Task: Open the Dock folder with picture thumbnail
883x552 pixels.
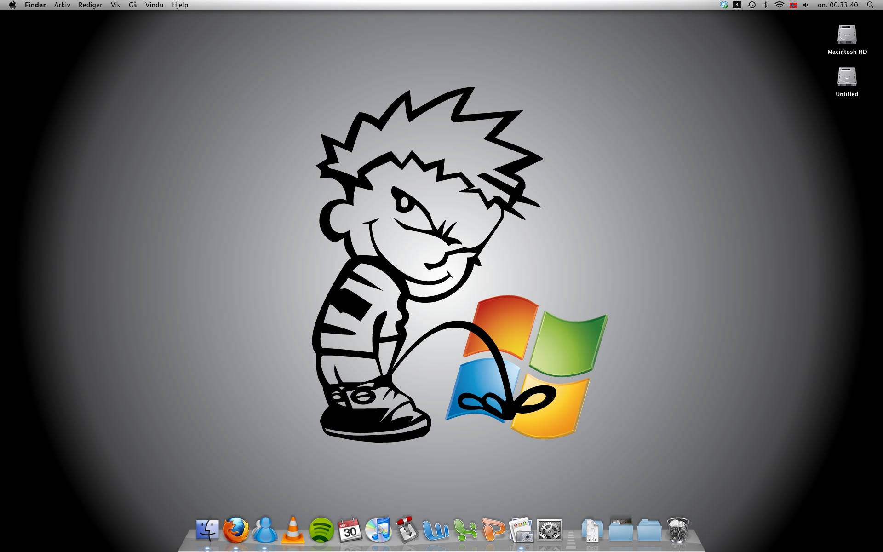Action: 620,530
